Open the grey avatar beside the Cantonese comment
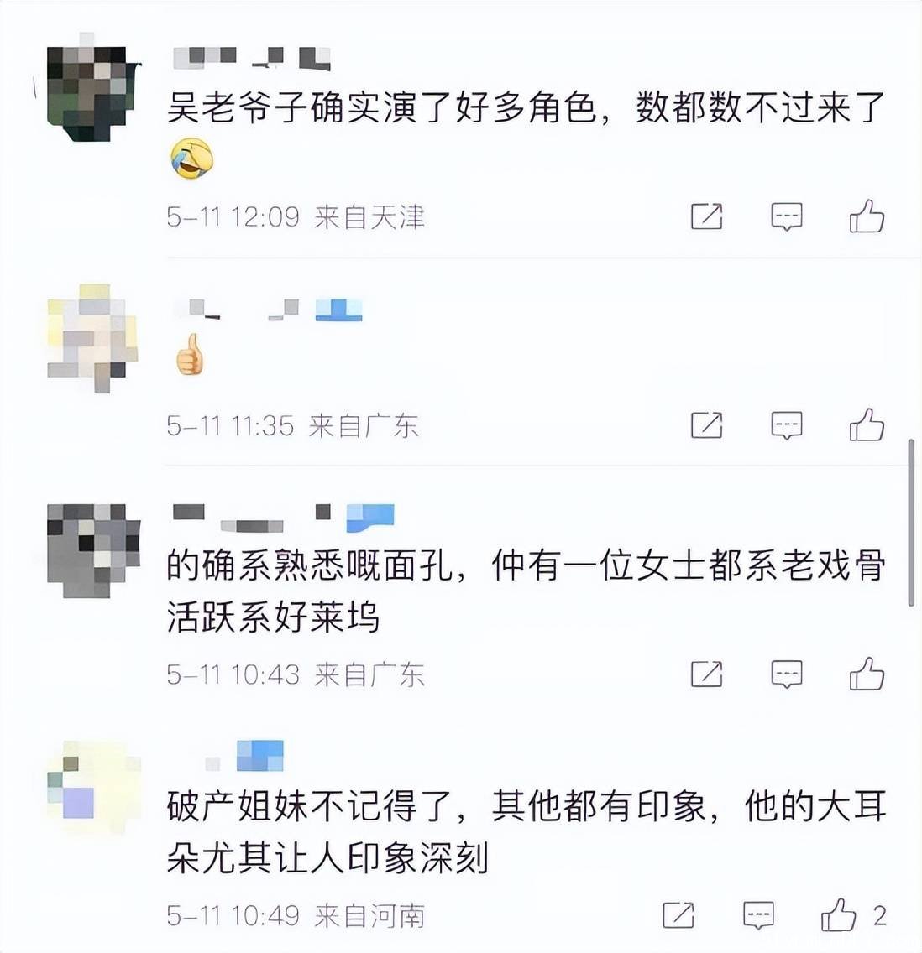The width and height of the screenshot is (922, 953). [94, 550]
